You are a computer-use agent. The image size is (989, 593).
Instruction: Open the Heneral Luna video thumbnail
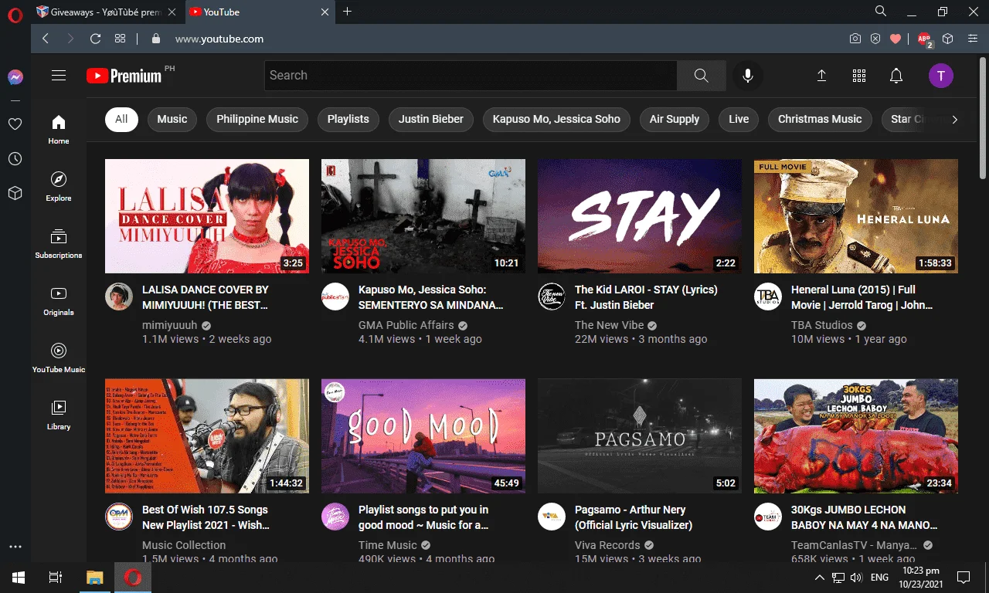(x=856, y=216)
